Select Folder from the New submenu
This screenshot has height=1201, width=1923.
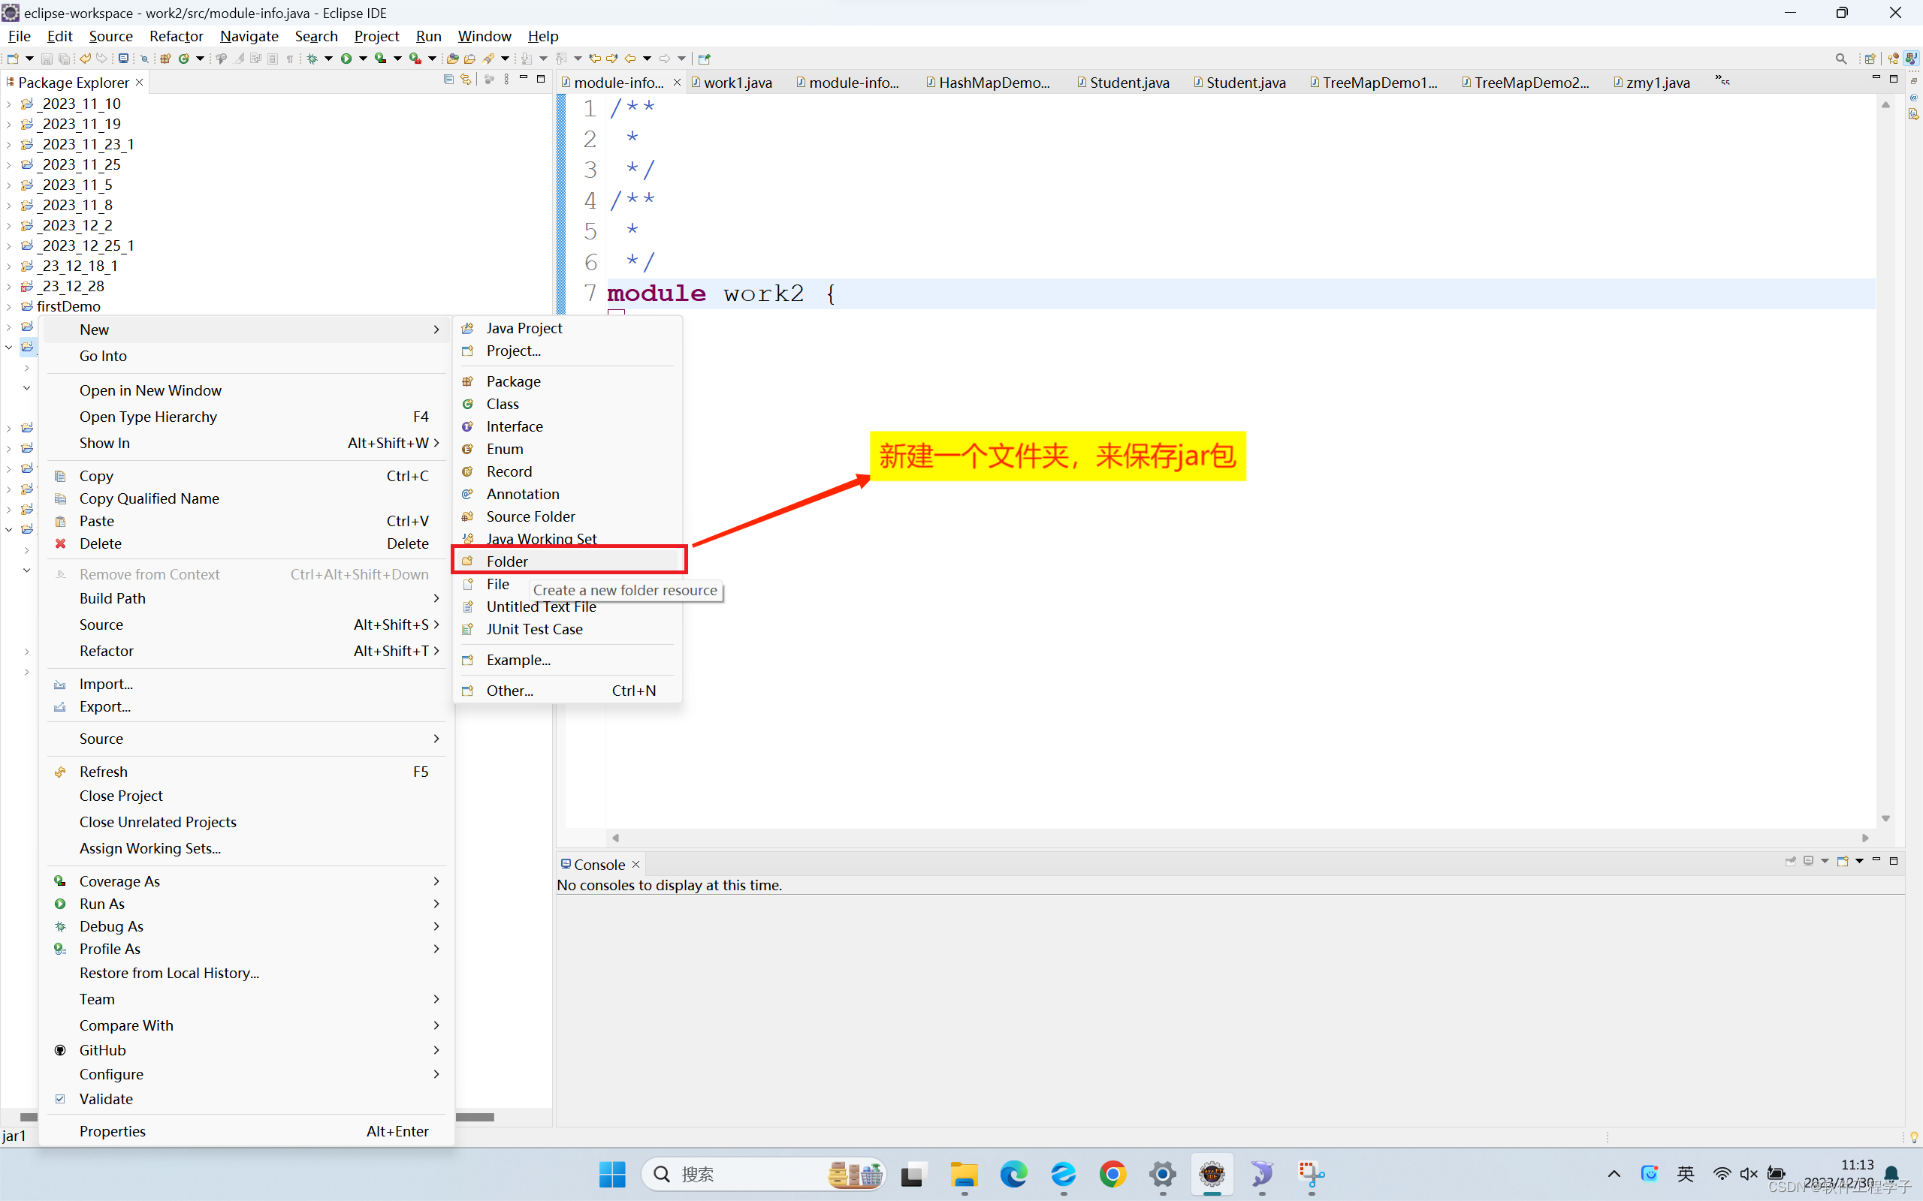508,561
